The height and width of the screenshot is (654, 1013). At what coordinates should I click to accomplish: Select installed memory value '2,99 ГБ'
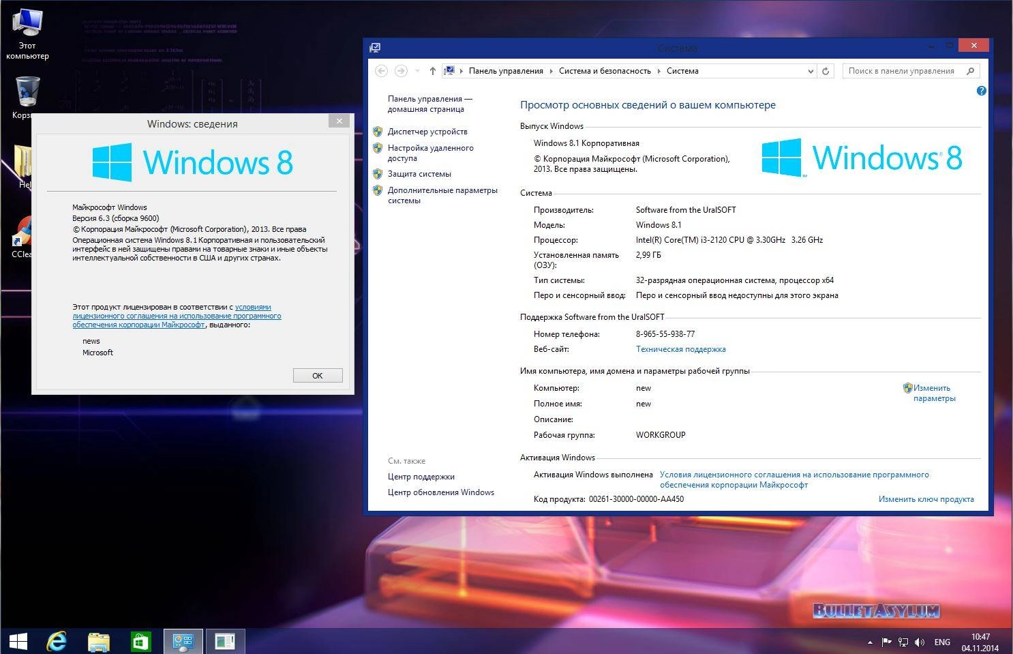pyautogui.click(x=648, y=255)
